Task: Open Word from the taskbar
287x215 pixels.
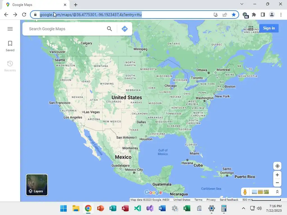Action: click(162, 208)
